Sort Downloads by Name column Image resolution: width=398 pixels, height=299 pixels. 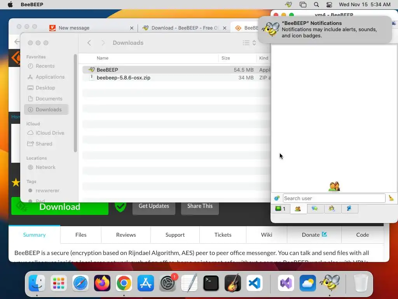click(x=103, y=58)
